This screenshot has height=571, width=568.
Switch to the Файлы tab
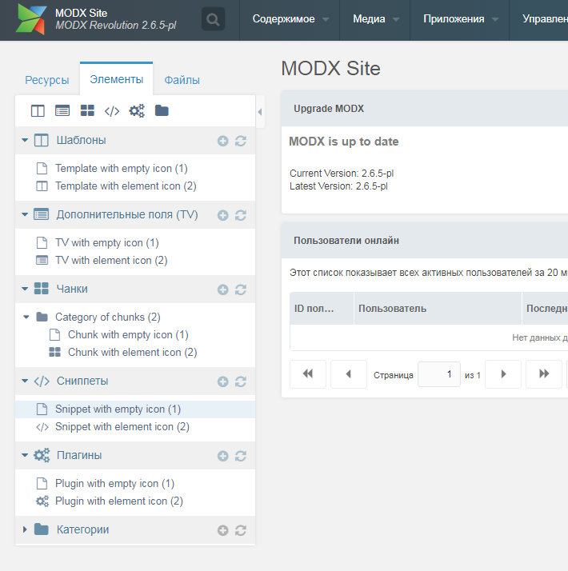182,80
